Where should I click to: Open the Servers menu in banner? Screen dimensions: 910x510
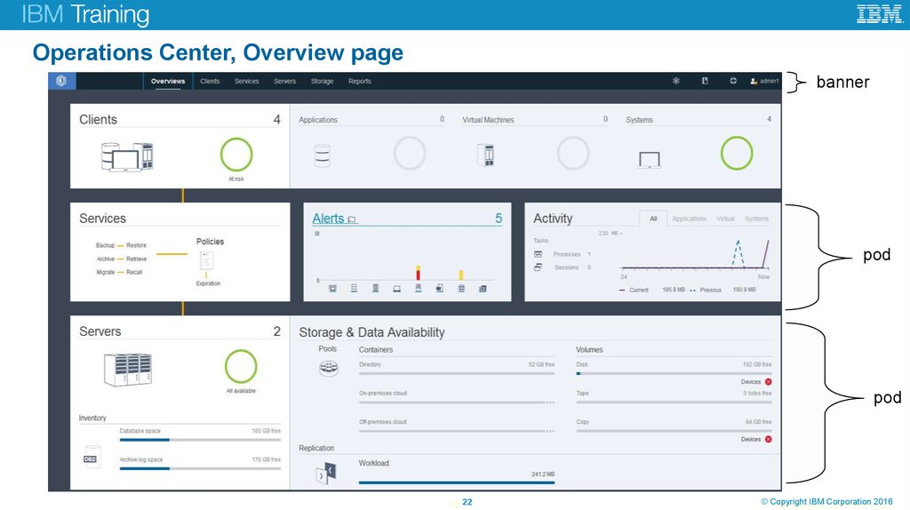coord(285,81)
